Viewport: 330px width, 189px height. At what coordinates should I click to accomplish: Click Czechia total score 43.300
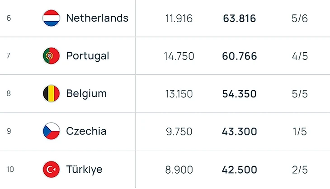240,132
